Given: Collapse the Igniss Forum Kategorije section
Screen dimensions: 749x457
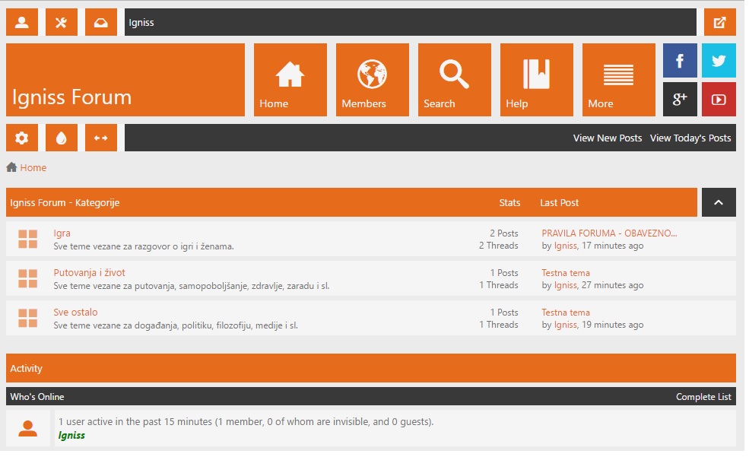Looking at the screenshot, I should (x=719, y=202).
